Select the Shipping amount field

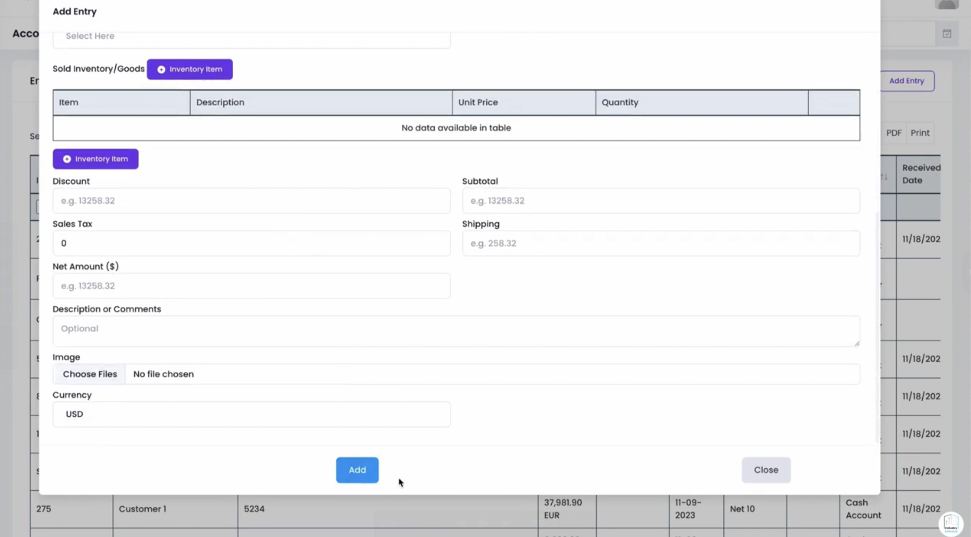pyautogui.click(x=661, y=243)
